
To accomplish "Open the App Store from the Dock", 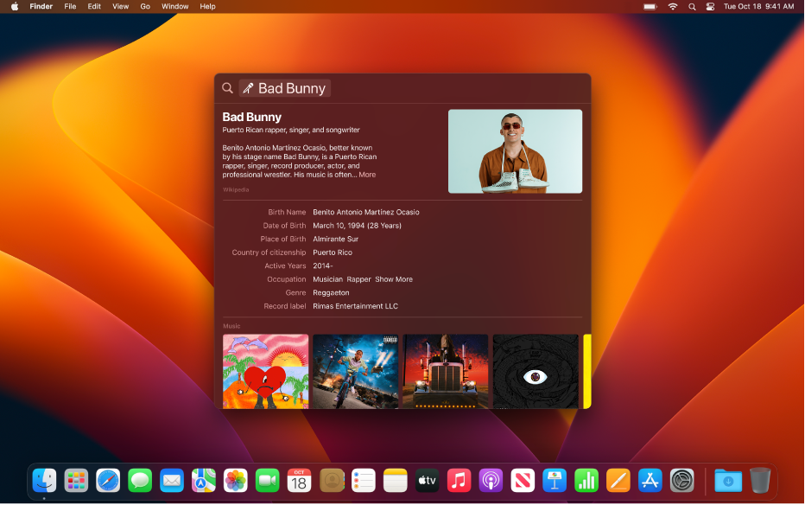I will coord(650,482).
